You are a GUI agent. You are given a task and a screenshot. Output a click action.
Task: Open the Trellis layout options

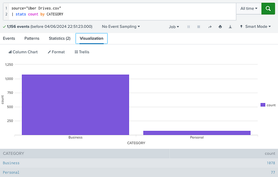[x=82, y=52]
